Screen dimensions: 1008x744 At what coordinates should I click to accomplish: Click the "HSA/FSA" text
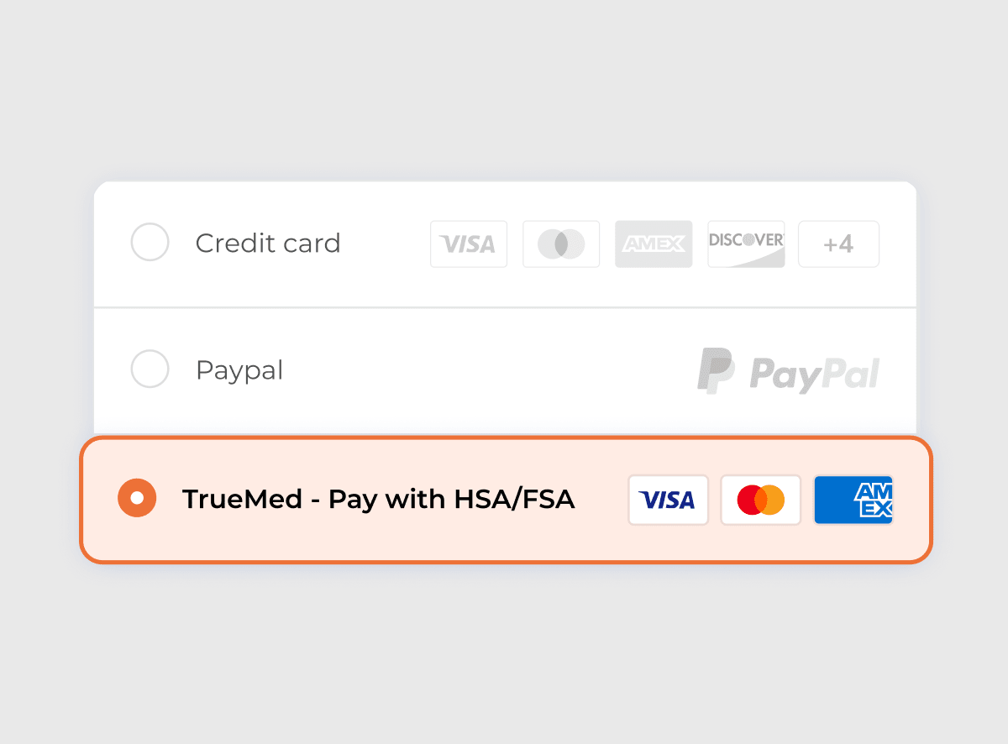coord(514,500)
